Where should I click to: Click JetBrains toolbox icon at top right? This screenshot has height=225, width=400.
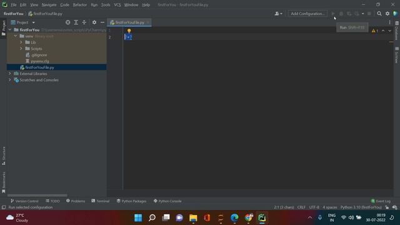click(396, 14)
